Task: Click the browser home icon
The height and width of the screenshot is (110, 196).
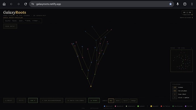Action: 4,4
